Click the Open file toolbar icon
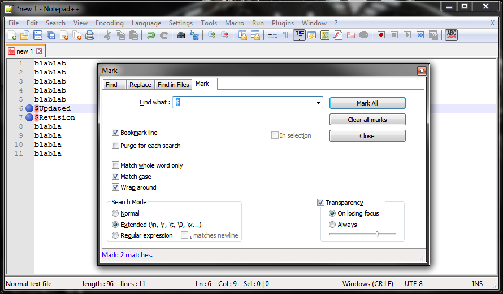Screen dimensions: 503x294 click(x=25, y=35)
